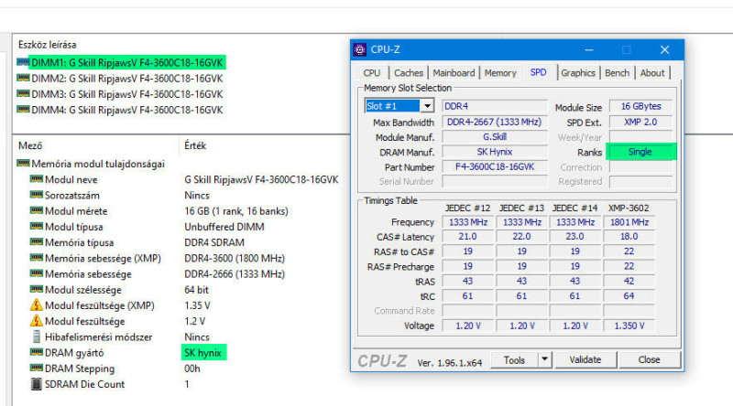Minimize the CPU-Z window
The image size is (733, 406).
click(x=589, y=49)
